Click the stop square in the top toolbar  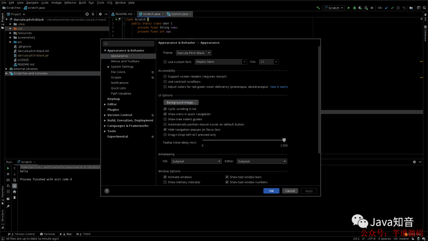tap(372, 8)
